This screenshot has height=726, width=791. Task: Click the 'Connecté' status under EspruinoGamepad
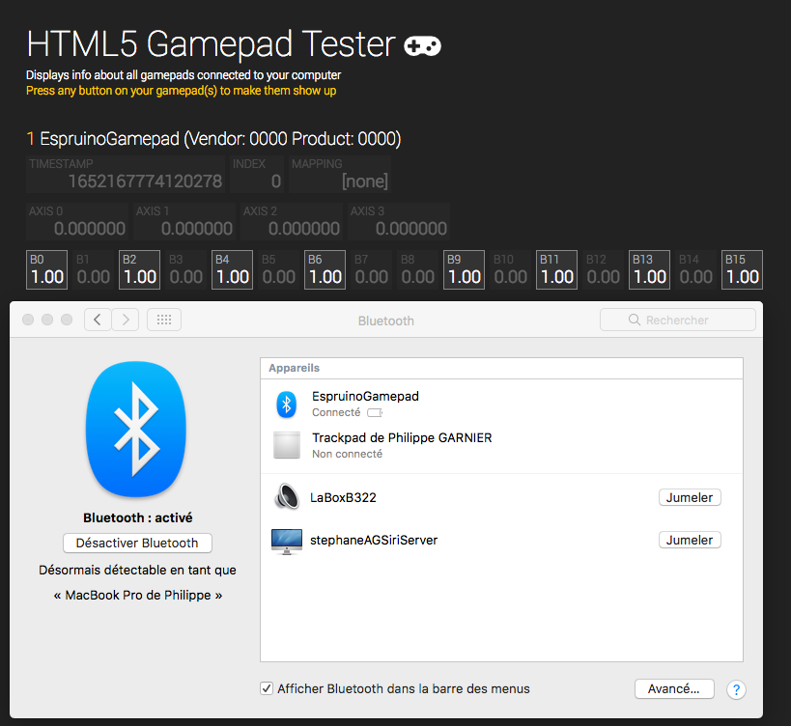coord(336,412)
